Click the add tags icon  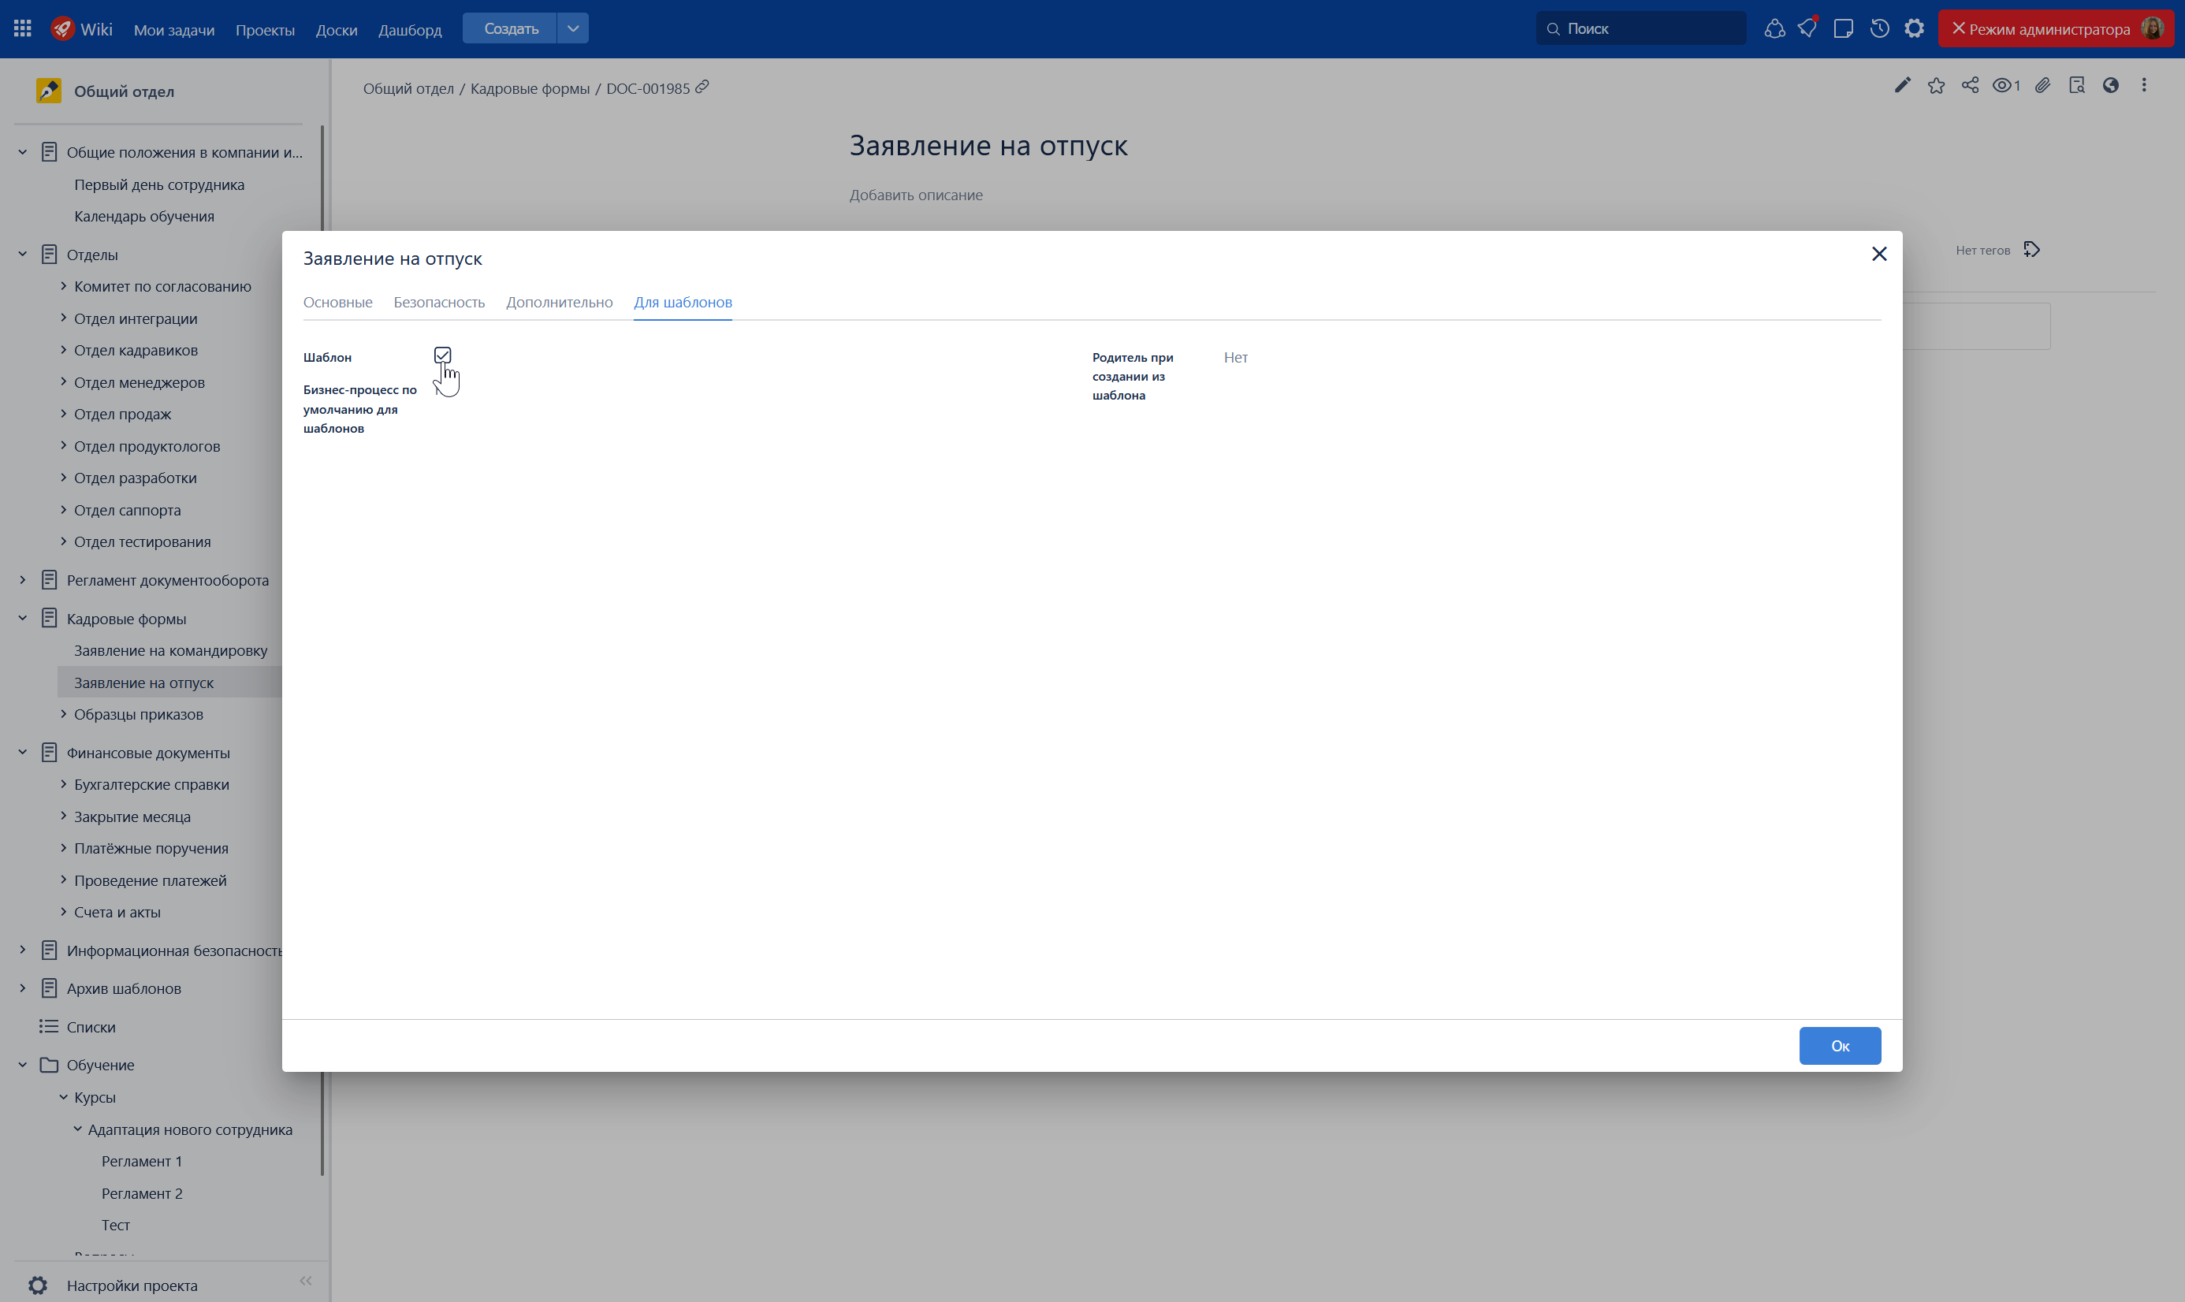coord(2031,250)
